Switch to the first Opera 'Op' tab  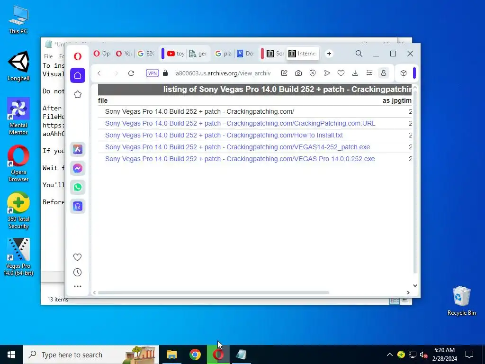tap(102, 54)
